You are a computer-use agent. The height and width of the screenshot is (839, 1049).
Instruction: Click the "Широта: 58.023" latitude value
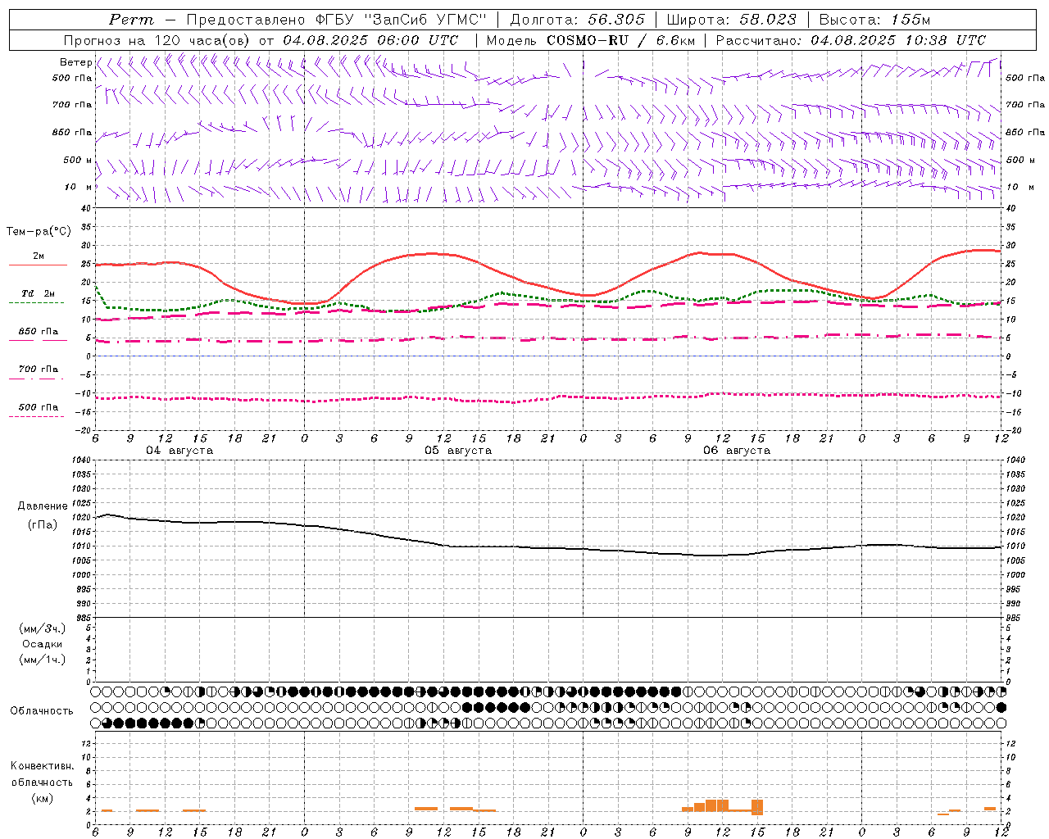click(x=731, y=20)
